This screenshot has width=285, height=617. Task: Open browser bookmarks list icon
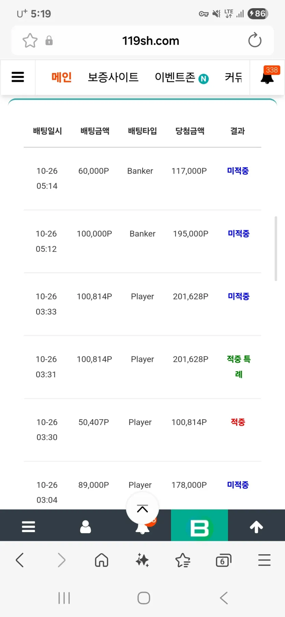pyautogui.click(x=183, y=560)
